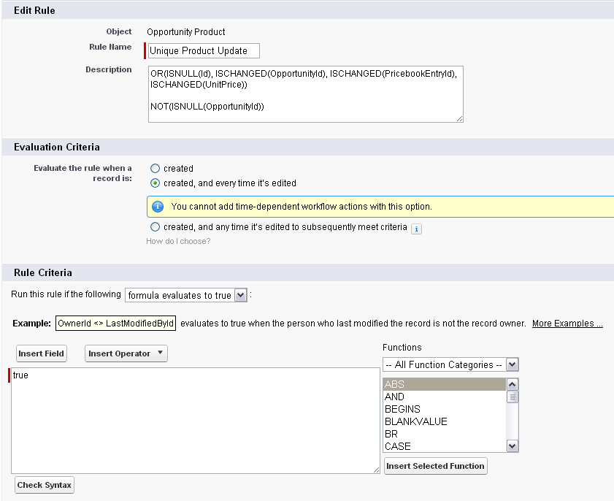Open the Insert Operator dropdown
Screen dimensions: 614x501
(x=126, y=353)
